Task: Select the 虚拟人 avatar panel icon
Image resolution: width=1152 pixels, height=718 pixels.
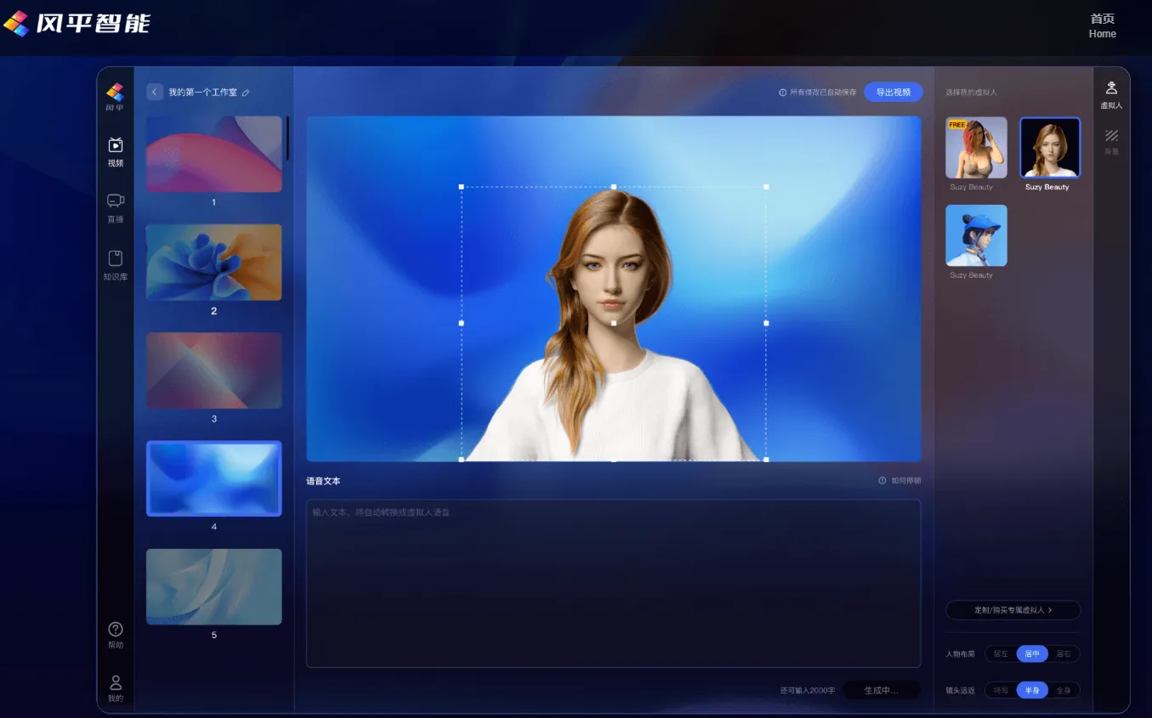Action: (x=1111, y=88)
